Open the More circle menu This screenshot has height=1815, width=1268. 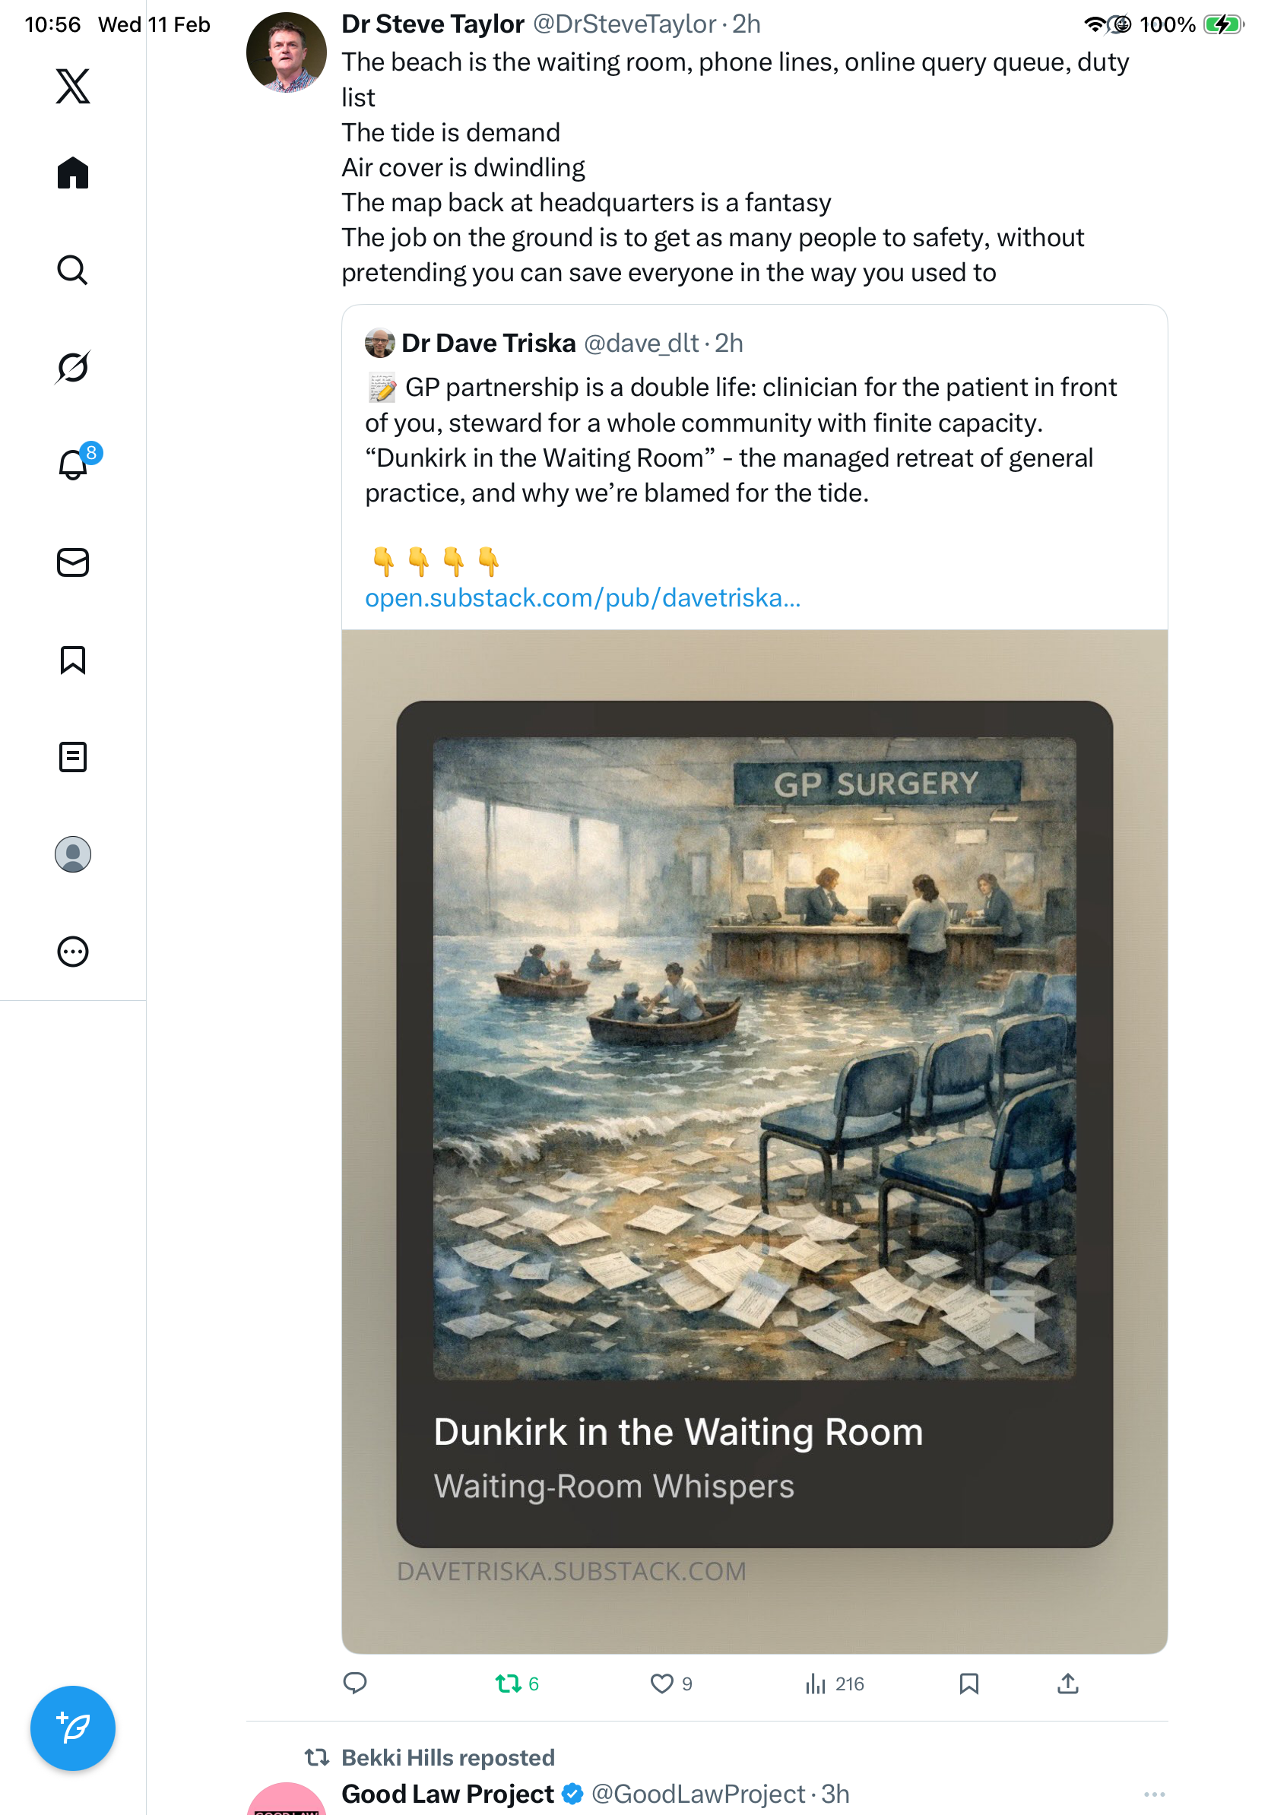pyautogui.click(x=73, y=951)
